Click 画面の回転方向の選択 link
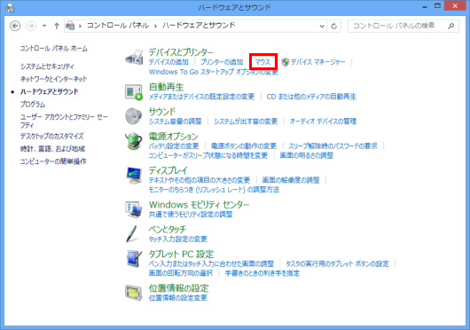Viewport: 470px width, 330px height. pos(180,273)
